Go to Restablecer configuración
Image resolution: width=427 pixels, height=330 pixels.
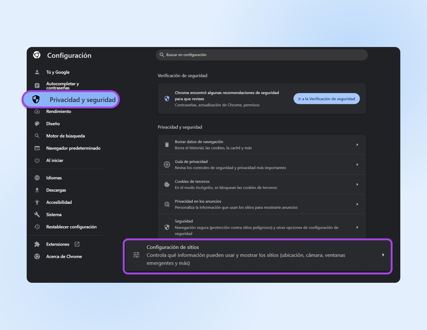pyautogui.click(x=71, y=227)
